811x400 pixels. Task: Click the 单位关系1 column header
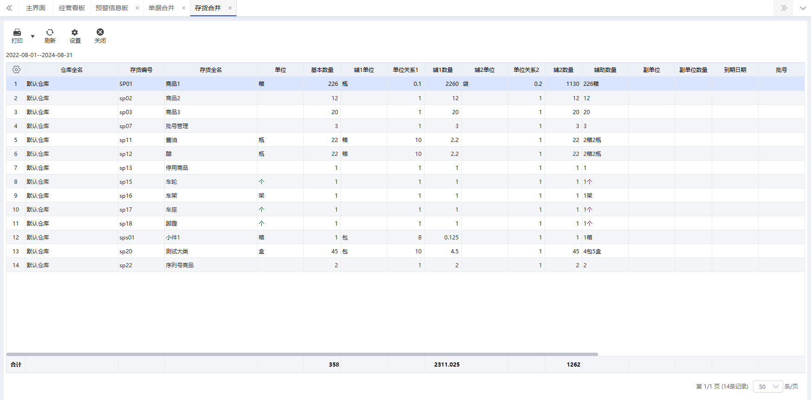[405, 70]
